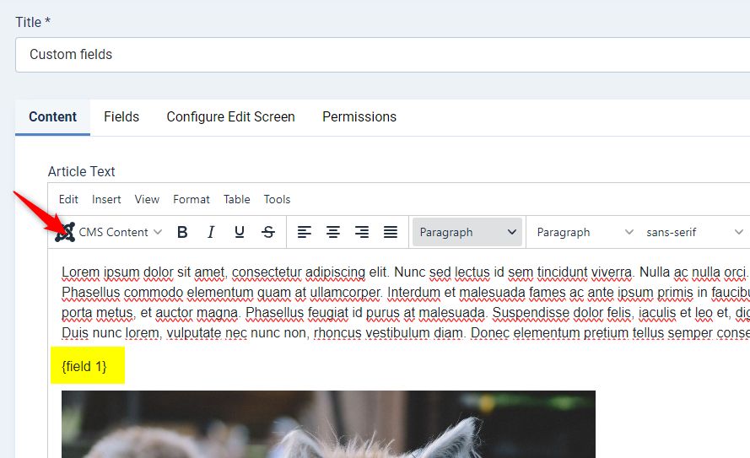Open the second Paragraph style dropdown

click(x=585, y=232)
